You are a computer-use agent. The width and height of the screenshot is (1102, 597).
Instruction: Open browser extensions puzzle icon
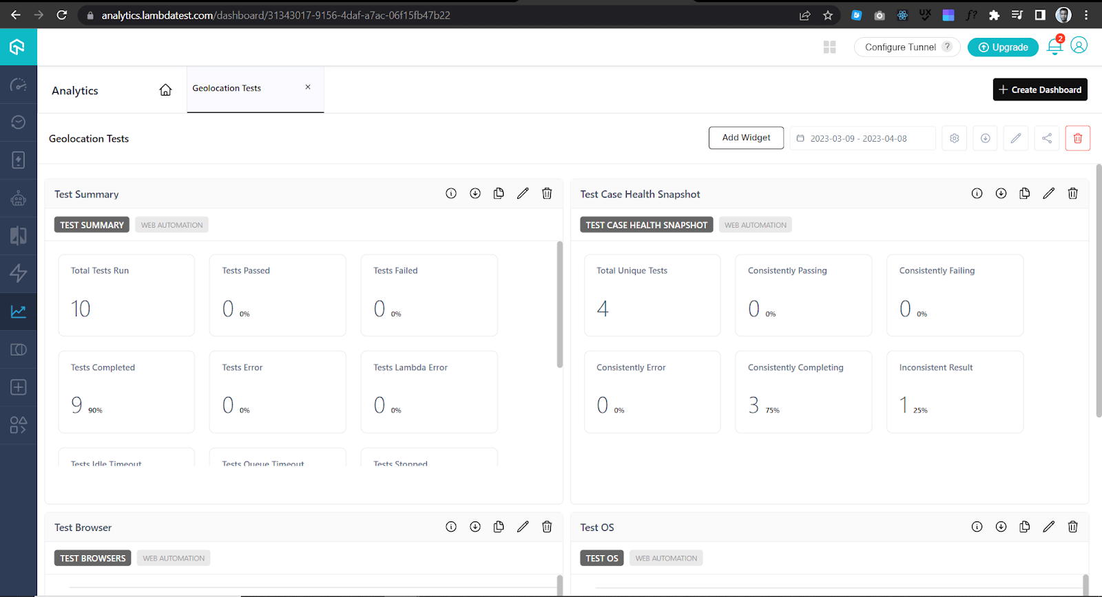pyautogui.click(x=994, y=15)
